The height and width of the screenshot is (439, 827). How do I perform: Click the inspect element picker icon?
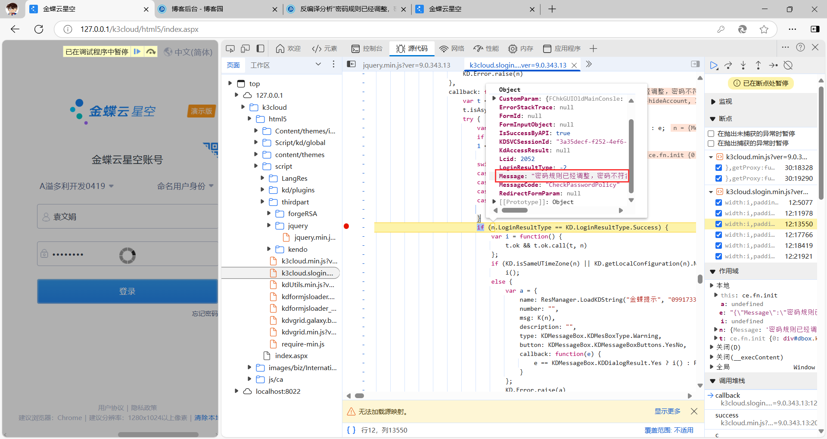coord(230,49)
